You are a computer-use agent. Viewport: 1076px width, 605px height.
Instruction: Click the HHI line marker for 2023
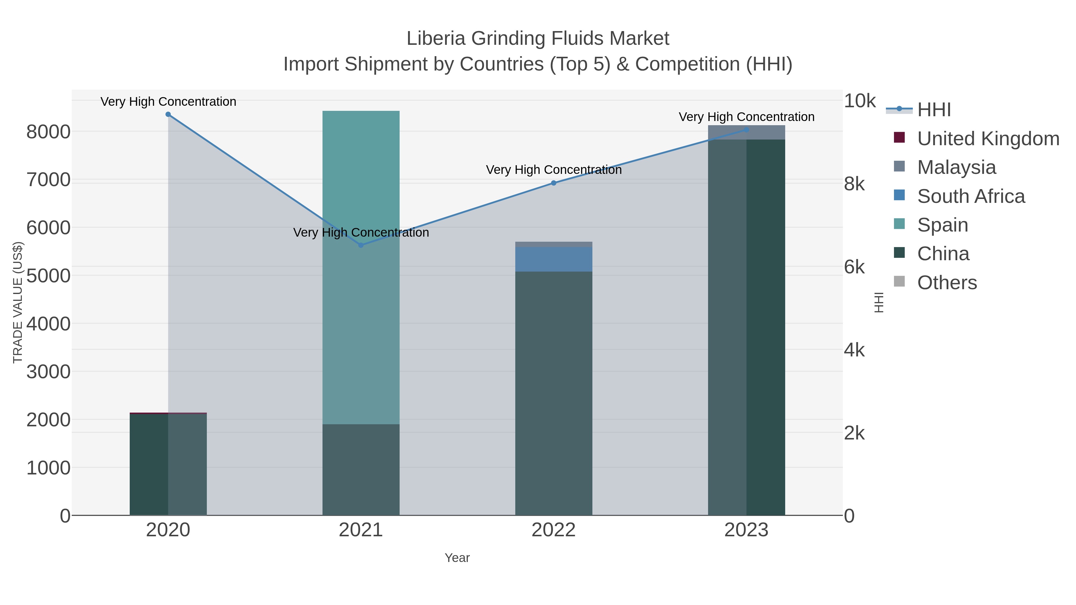point(746,130)
